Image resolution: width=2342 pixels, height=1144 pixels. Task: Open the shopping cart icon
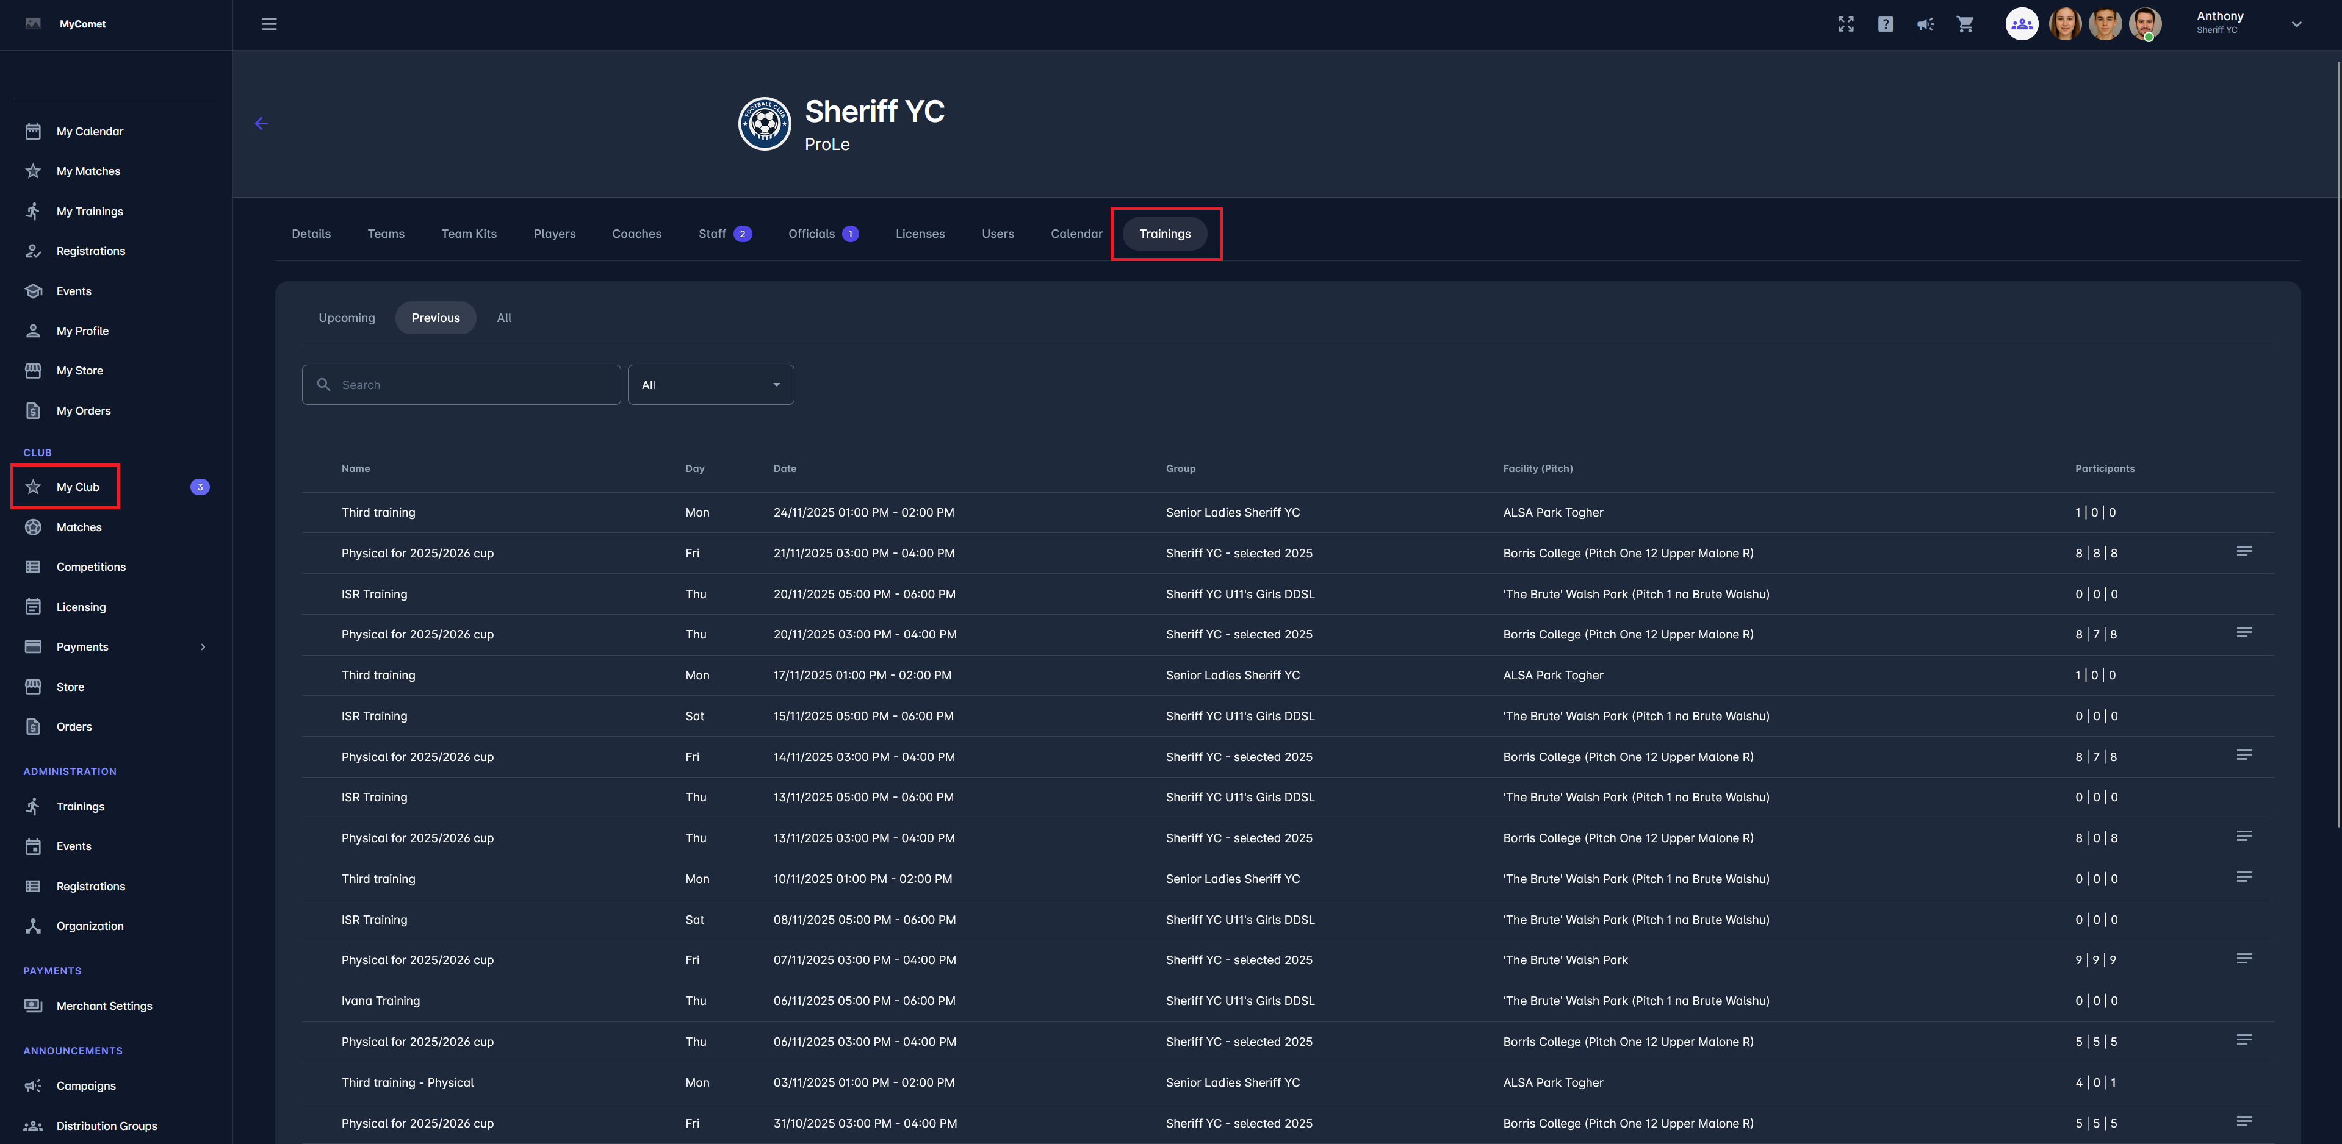click(1965, 24)
